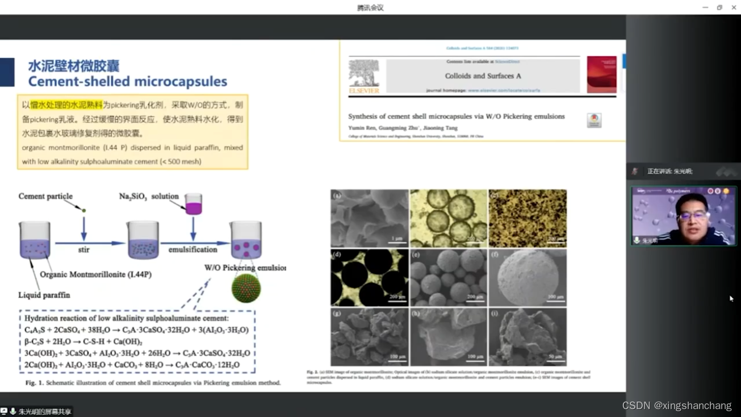
Task: Click SEM image panel (h)
Action: (x=449, y=337)
